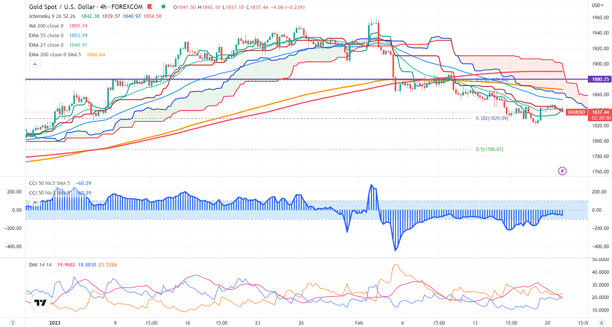Viewport: 612px width, 327px height.
Task: Collapse the indicator legend with chevron button
Action: point(34,64)
